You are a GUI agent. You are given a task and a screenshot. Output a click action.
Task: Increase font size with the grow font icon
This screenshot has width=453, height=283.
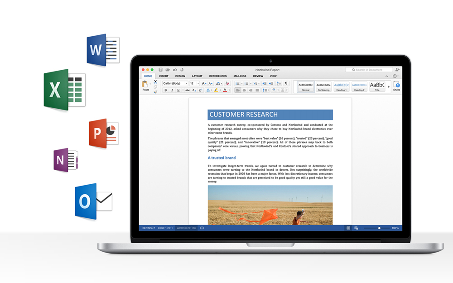(x=204, y=83)
